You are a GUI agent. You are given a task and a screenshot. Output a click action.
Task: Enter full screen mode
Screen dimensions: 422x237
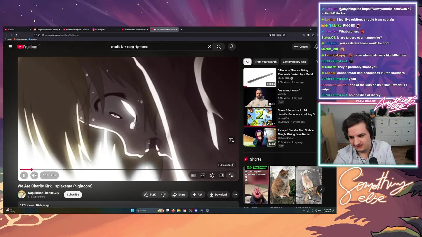(x=231, y=175)
